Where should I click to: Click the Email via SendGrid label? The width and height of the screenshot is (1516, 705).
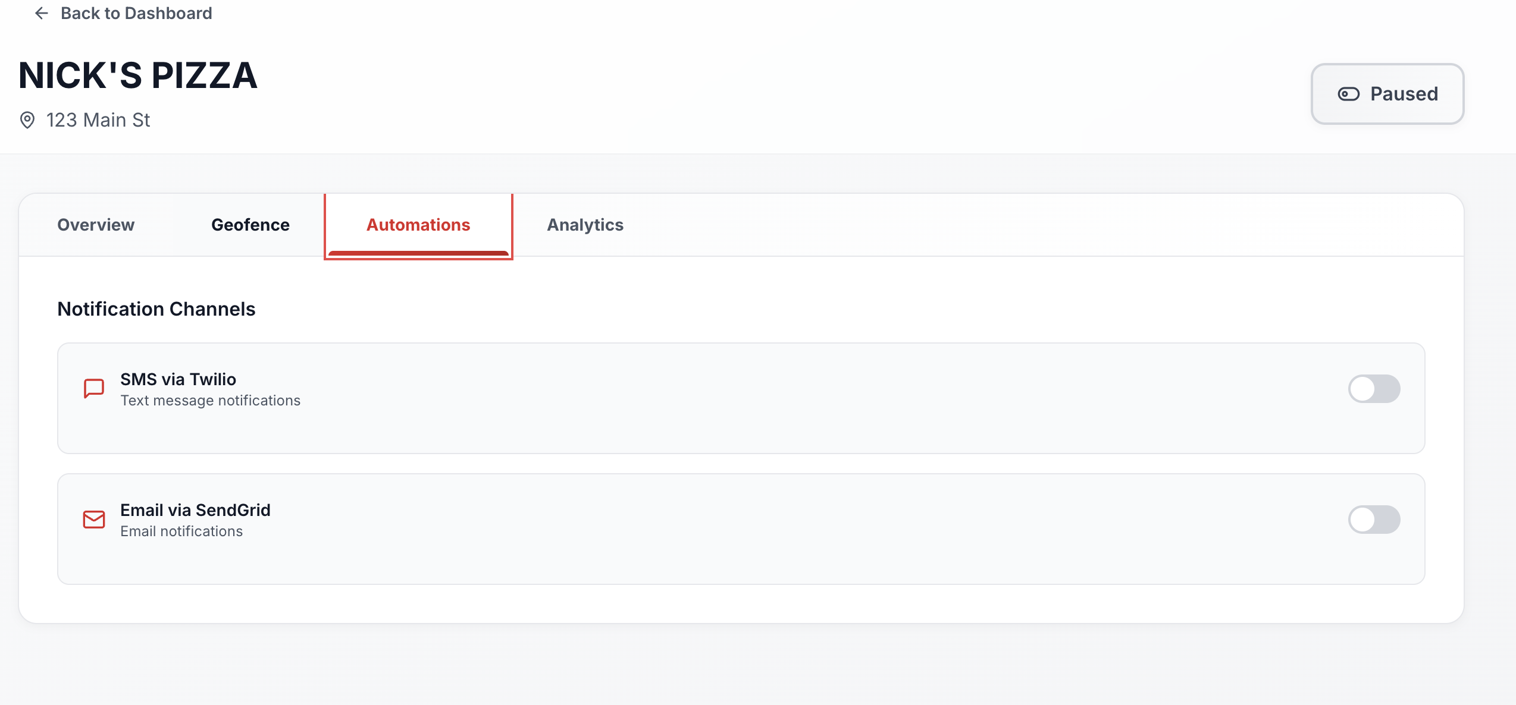(195, 510)
